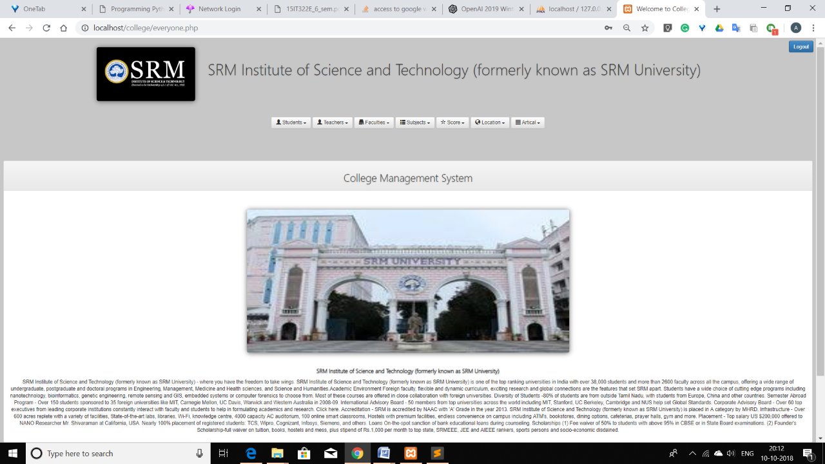This screenshot has height=464, width=825.
Task: Click the Logout button
Action: pyautogui.click(x=801, y=46)
